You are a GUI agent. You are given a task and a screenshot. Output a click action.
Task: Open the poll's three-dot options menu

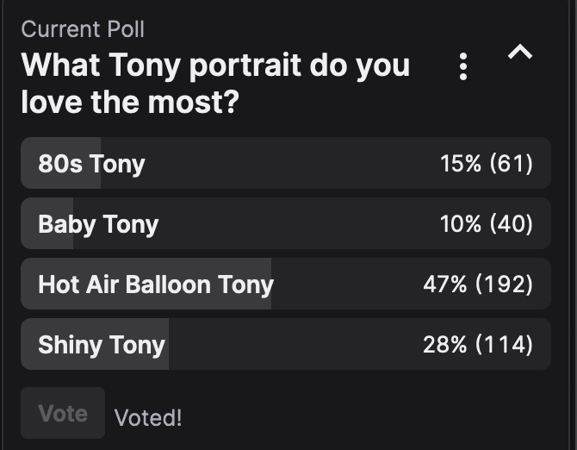463,66
